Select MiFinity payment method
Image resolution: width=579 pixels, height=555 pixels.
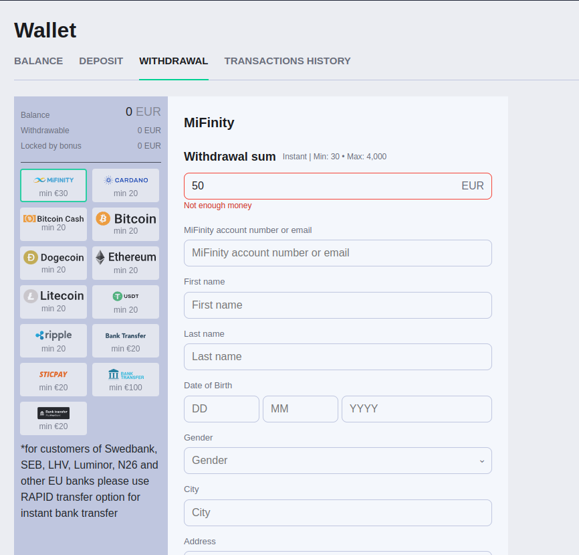pyautogui.click(x=53, y=185)
